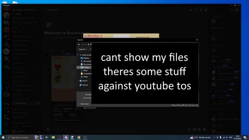The width and height of the screenshot is (249, 140).
Task: Switch to Discord on the taskbar
Action: [x=66, y=137]
